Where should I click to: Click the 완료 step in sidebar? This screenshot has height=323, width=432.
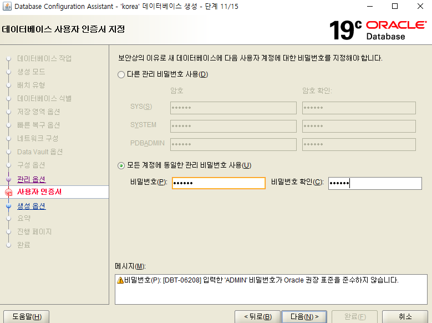coord(24,245)
